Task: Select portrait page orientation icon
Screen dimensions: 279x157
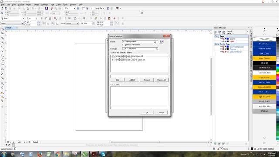Action: [x=44, y=24]
